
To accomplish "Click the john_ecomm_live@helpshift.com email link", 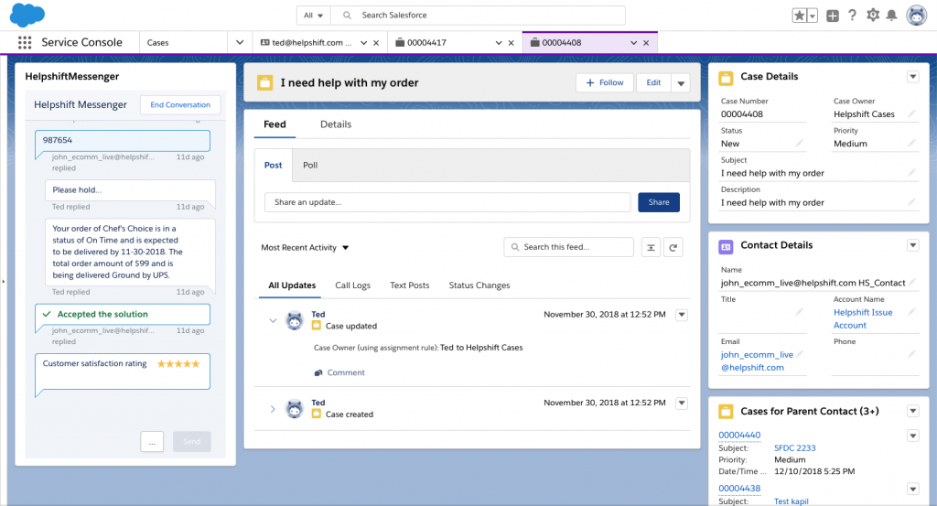I will tap(757, 361).
